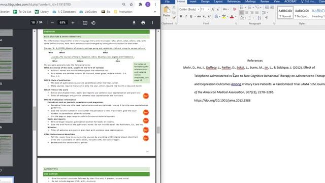The height and width of the screenshot is (183, 325).
Task: Decrease the paragraph indent
Action: 267,7
